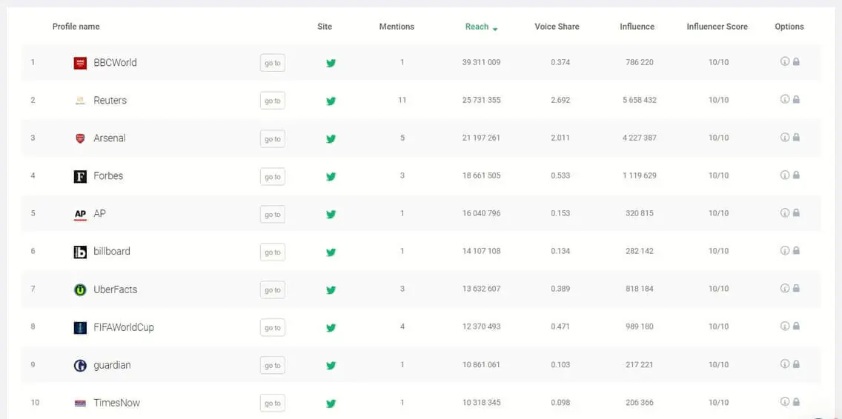Image resolution: width=842 pixels, height=419 pixels.
Task: Click the 'go to' button for FIFAWorldCup
Action: point(272,327)
